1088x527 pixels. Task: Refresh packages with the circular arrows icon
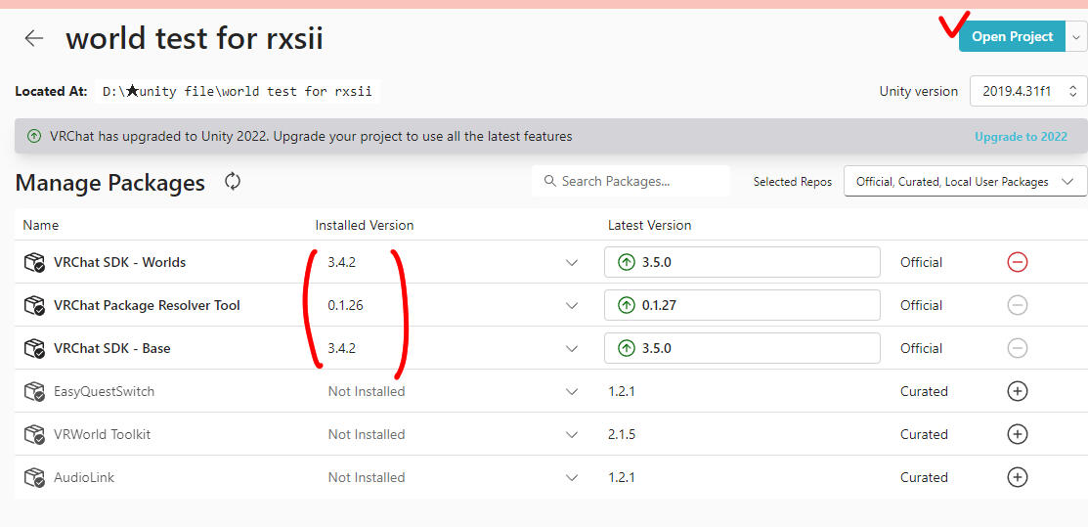click(x=233, y=181)
